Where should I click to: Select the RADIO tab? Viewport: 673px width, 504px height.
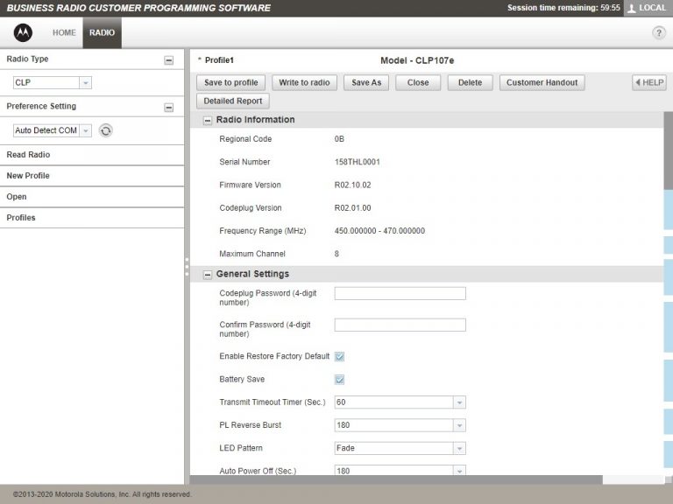point(102,32)
